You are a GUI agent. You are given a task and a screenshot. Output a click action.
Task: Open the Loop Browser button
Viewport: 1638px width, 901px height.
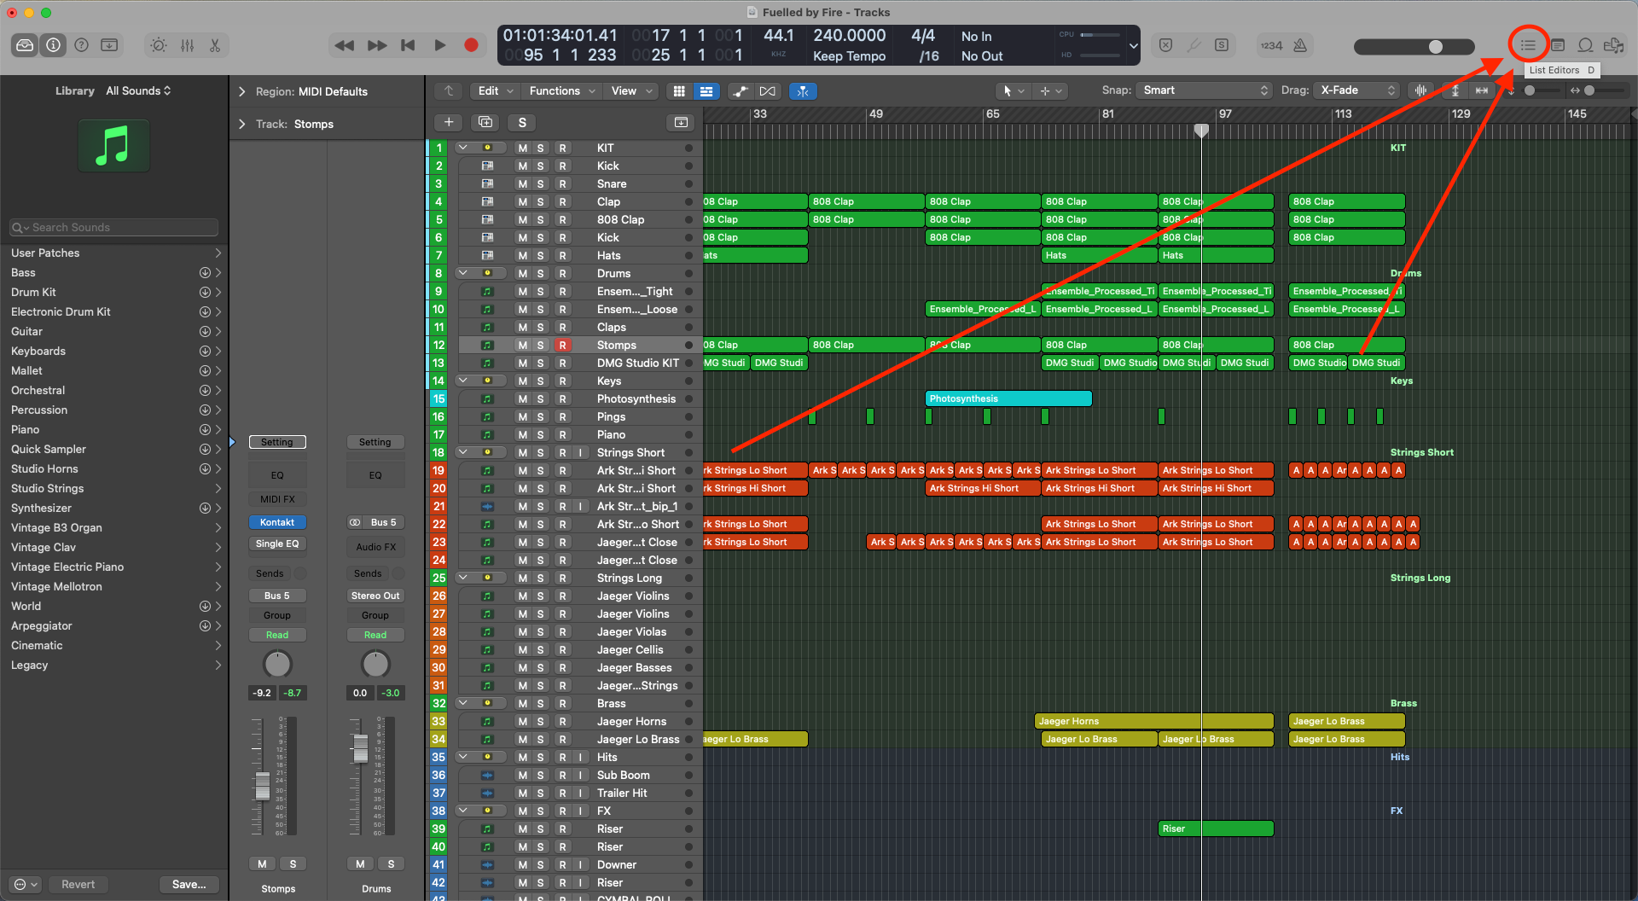click(1585, 44)
